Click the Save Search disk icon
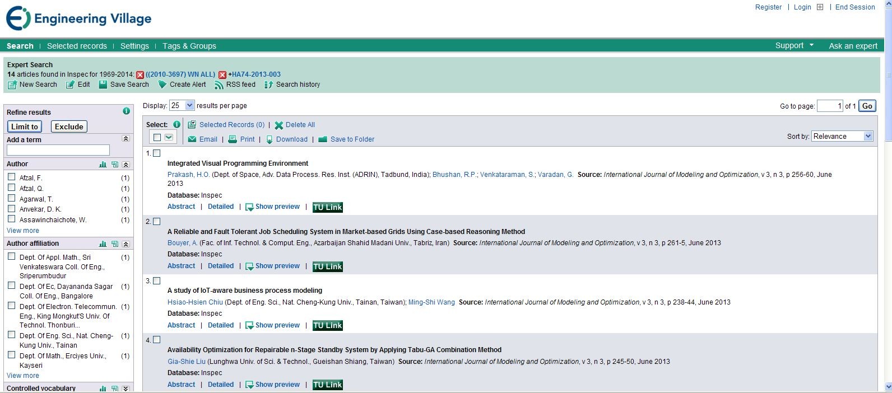The image size is (892, 393). coord(103,85)
